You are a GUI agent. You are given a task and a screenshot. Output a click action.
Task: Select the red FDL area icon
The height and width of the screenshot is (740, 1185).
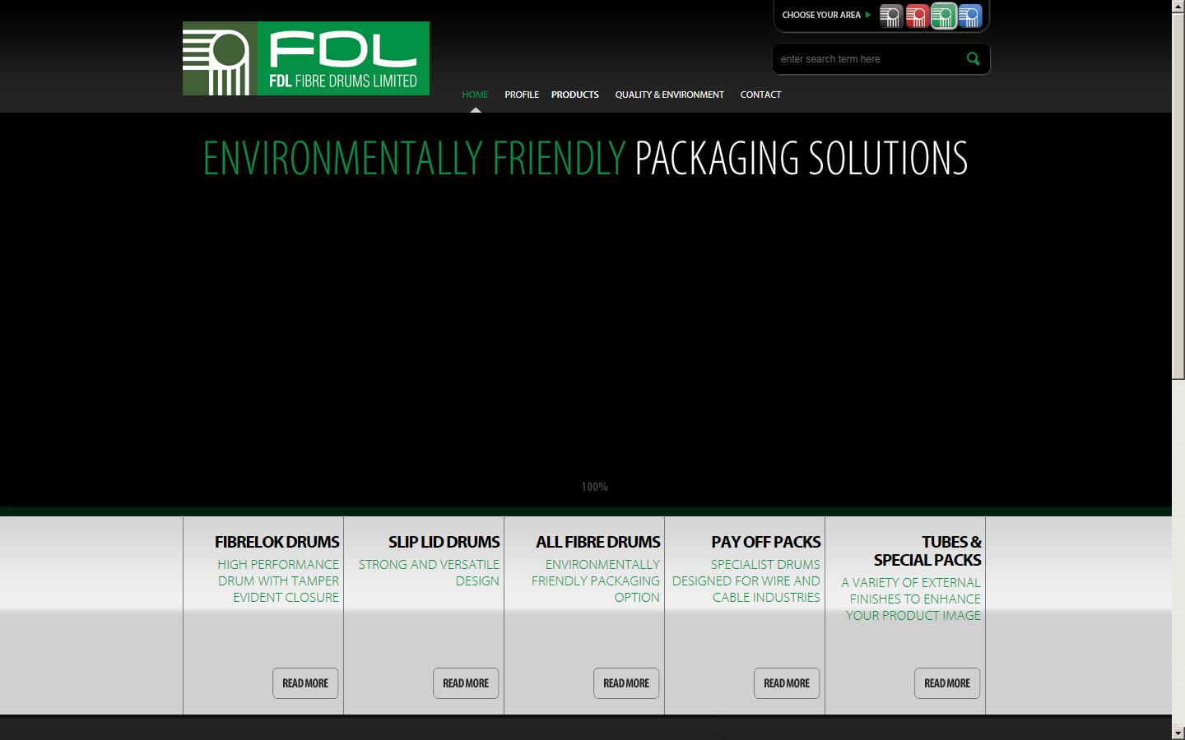[x=917, y=15]
